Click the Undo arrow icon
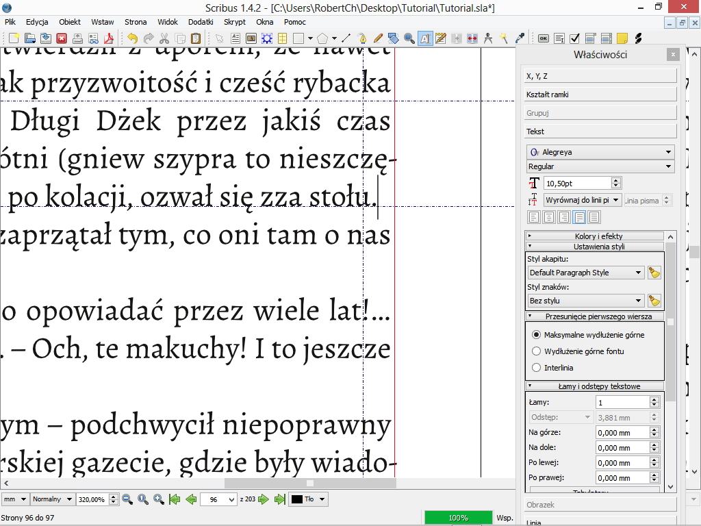 pos(132,38)
